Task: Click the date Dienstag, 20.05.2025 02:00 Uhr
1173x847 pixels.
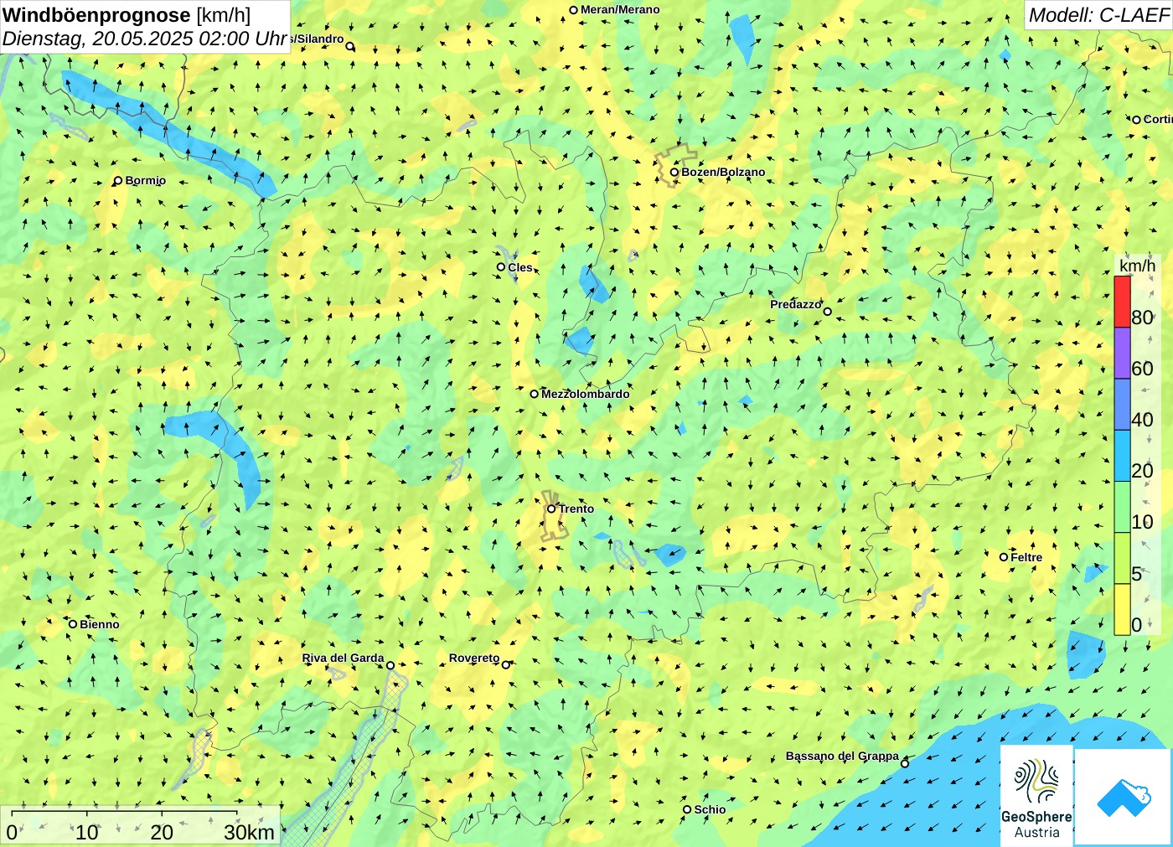Action: (144, 39)
